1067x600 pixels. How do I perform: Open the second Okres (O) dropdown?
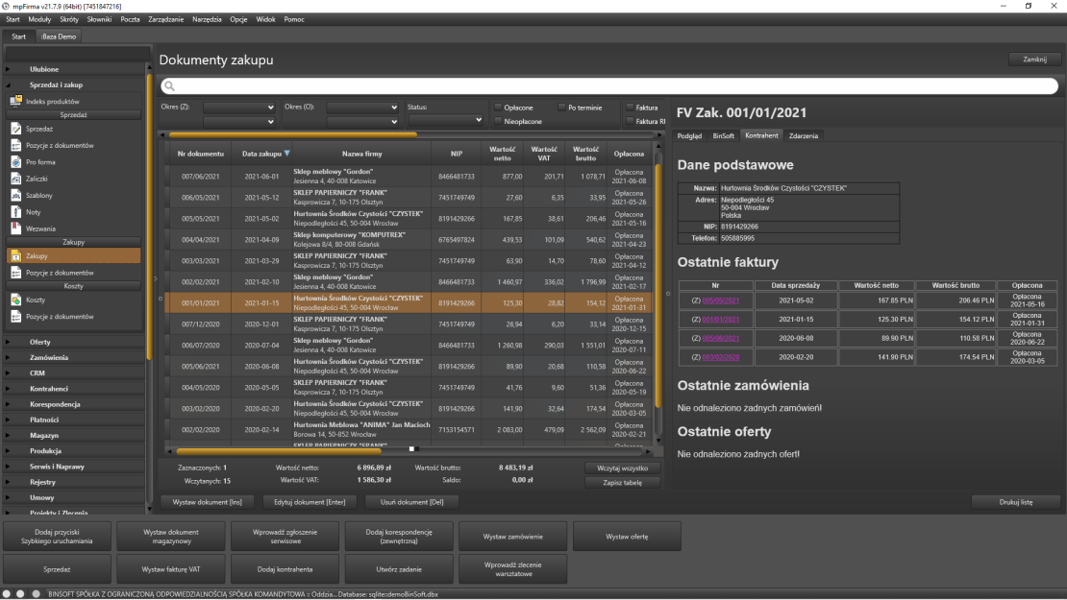(x=362, y=122)
